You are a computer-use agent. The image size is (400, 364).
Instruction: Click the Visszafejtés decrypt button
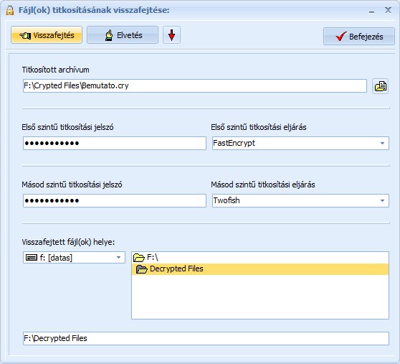tap(47, 35)
